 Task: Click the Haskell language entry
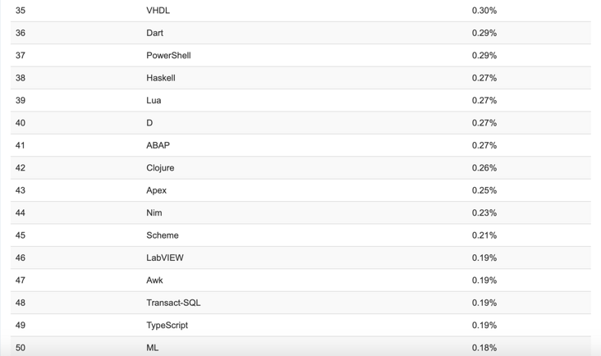[161, 78]
